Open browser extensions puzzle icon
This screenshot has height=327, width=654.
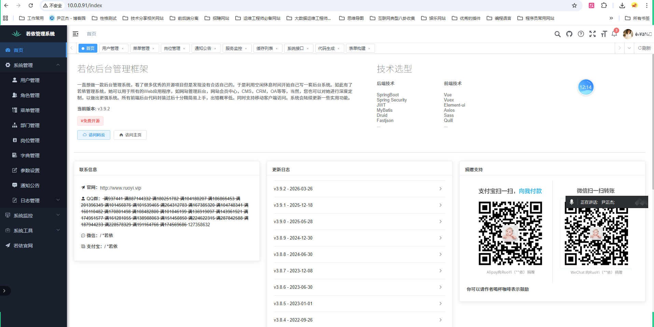coord(604,5)
